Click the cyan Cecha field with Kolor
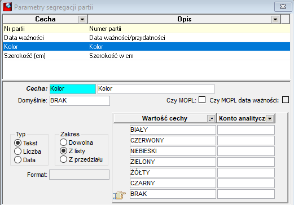 [73, 89]
